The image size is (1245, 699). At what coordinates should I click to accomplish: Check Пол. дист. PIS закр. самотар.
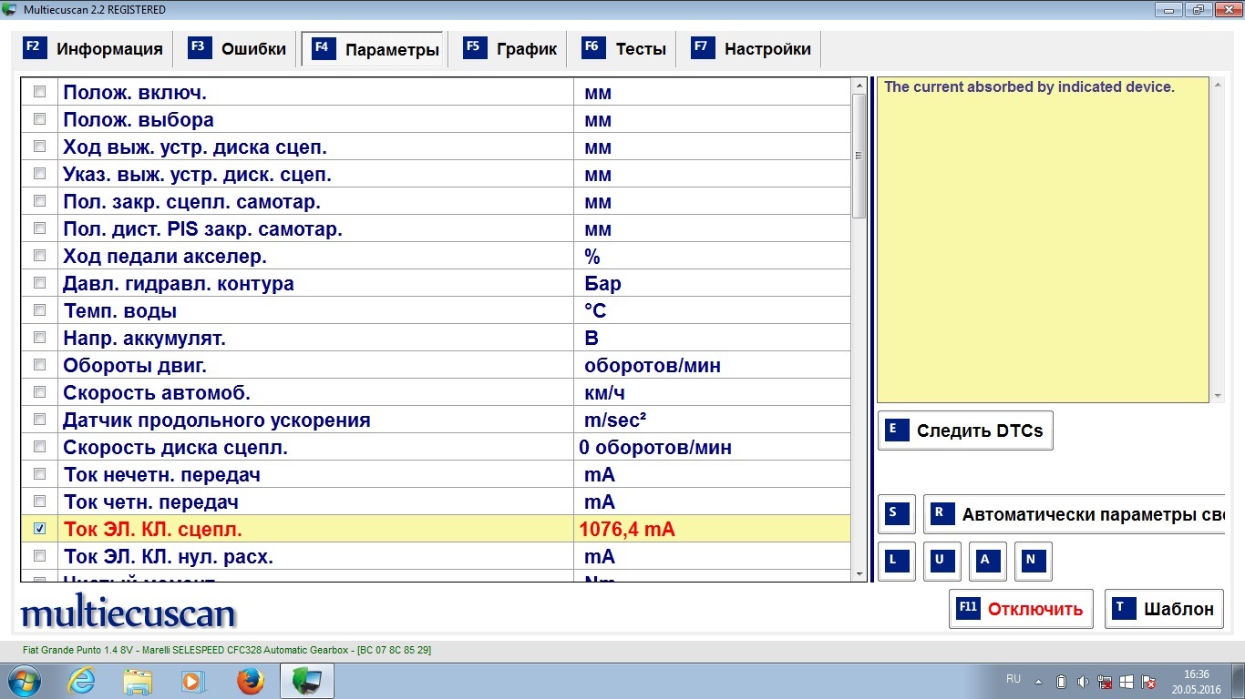point(39,228)
